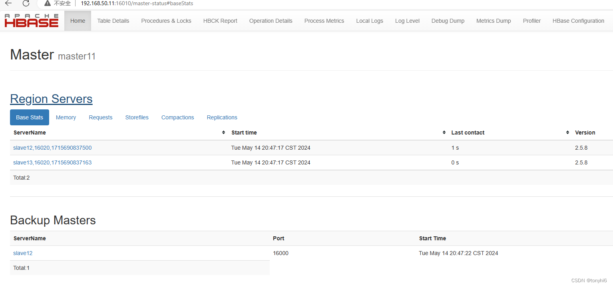Viewport: 613px width, 287px height.
Task: Open the Procedures & Locks page
Action: pyautogui.click(x=166, y=20)
